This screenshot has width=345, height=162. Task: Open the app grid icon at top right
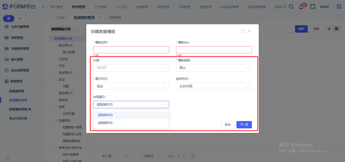pos(339,7)
